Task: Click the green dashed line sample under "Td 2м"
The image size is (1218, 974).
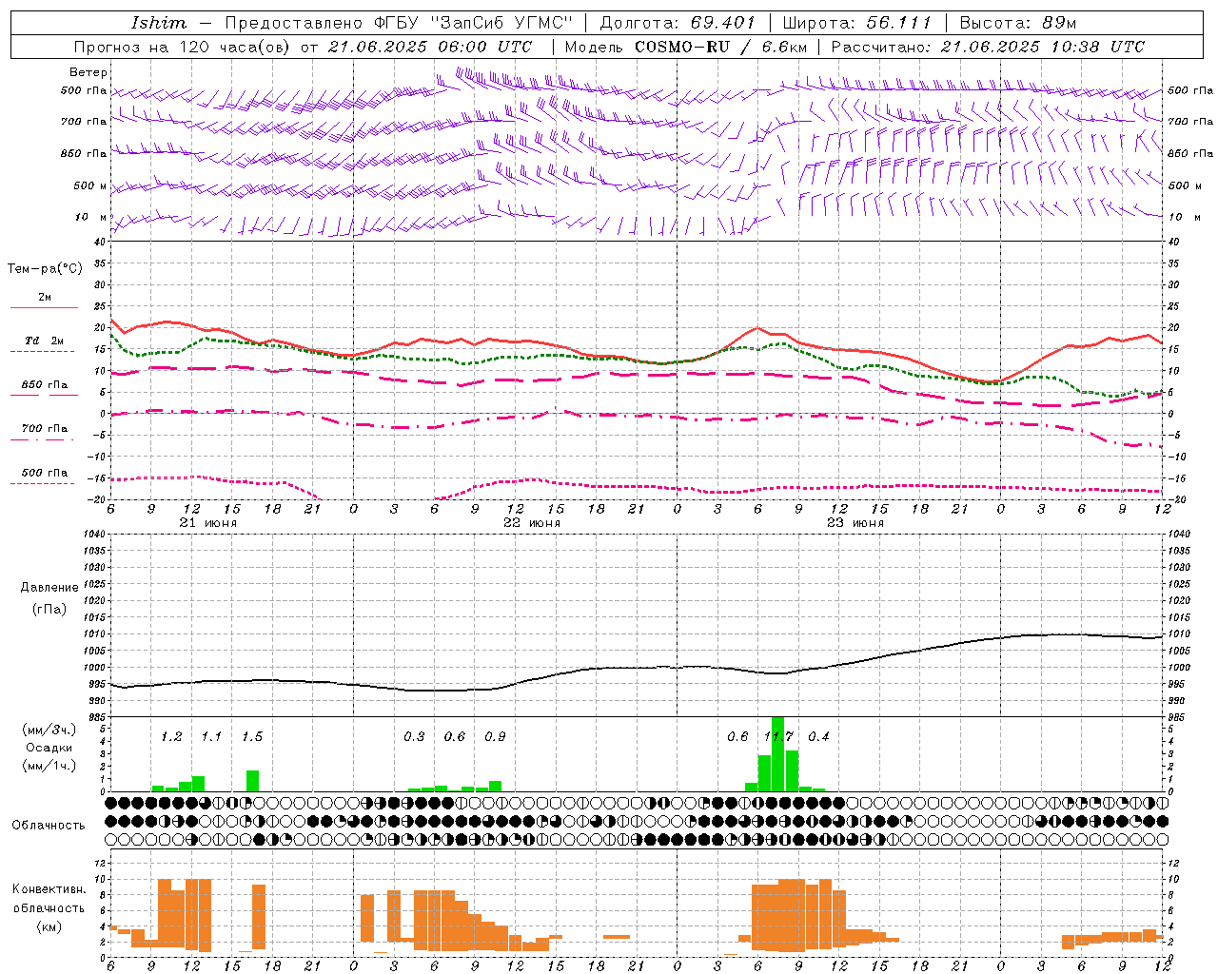Action: [x=42, y=352]
